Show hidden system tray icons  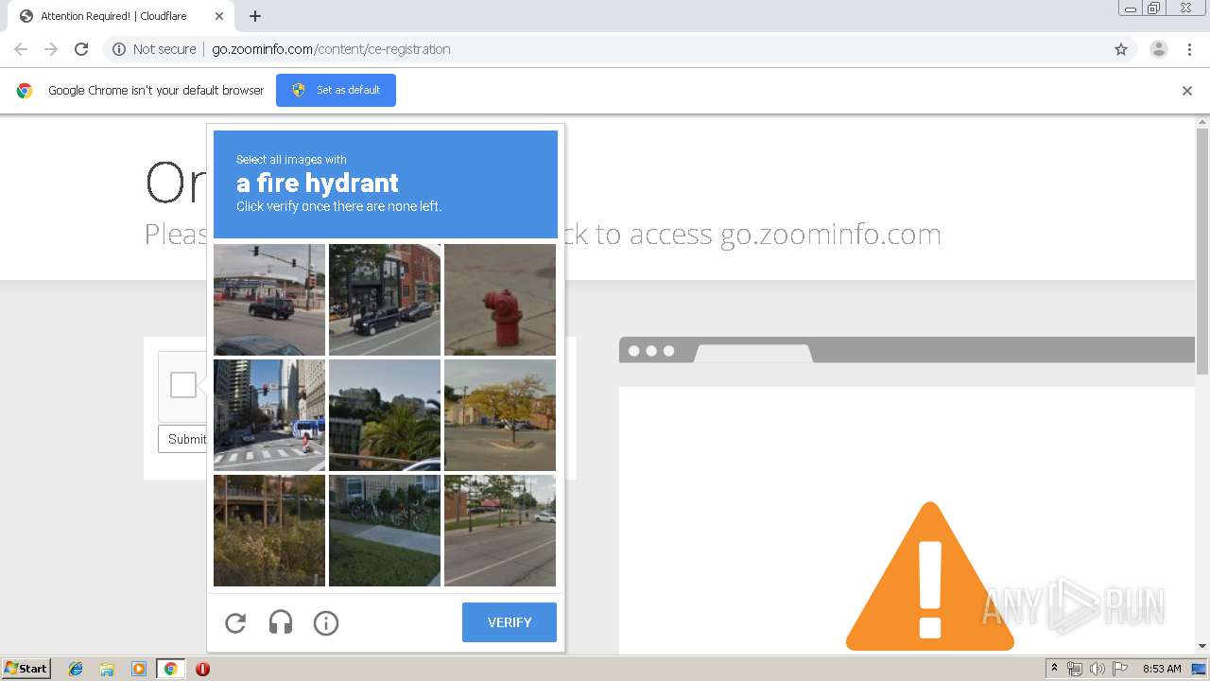1055,669
